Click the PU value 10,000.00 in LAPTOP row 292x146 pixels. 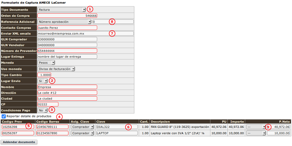point(219,133)
